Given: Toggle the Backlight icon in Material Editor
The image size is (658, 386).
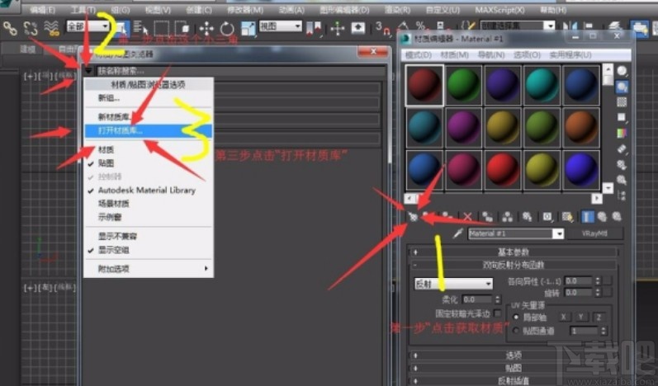Looking at the screenshot, I should tap(622, 87).
